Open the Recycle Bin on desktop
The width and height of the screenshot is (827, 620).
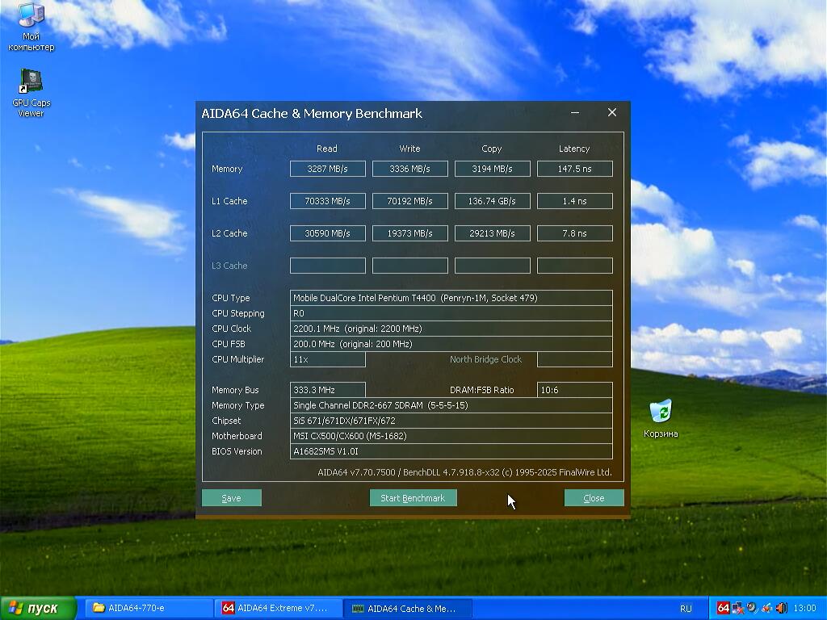661,412
